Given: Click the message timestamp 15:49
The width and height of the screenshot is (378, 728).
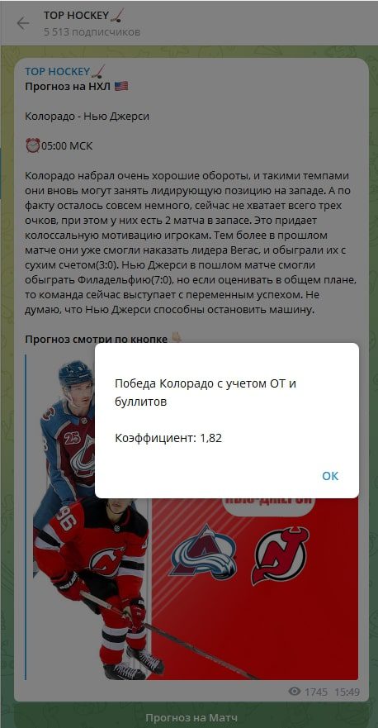Looking at the screenshot, I should coord(347,692).
